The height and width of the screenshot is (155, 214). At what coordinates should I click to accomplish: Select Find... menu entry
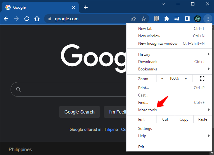pyautogui.click(x=169, y=103)
